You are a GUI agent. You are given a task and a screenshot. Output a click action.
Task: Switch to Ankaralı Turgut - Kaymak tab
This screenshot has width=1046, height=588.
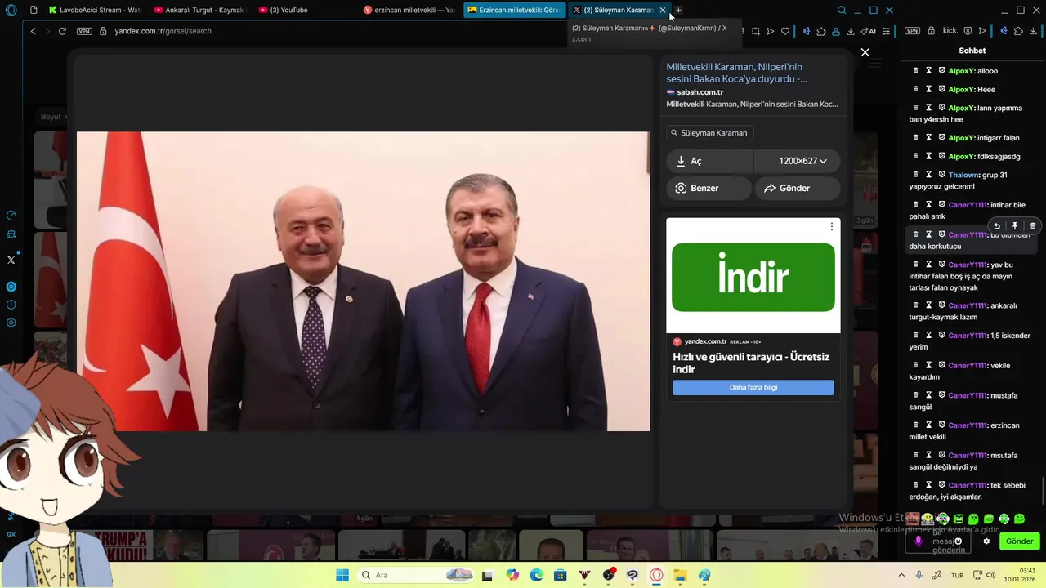pyautogui.click(x=199, y=10)
